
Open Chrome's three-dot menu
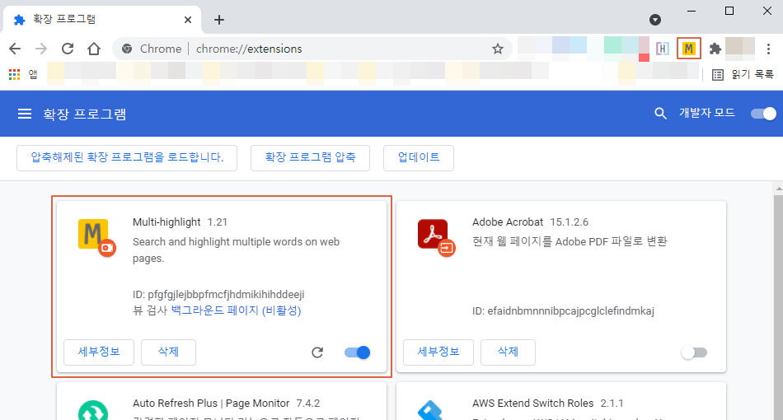[x=768, y=49]
